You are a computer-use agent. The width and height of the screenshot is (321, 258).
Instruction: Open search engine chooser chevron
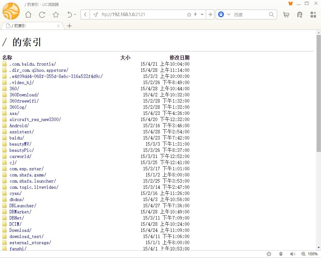click(229, 14)
